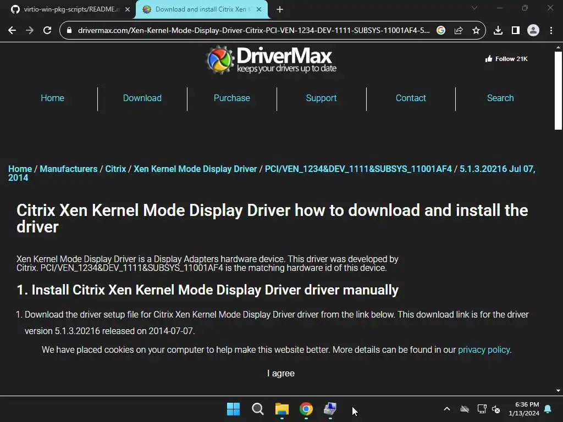Click the DriverMax logo
The width and height of the screenshot is (563, 422).
coord(272,60)
